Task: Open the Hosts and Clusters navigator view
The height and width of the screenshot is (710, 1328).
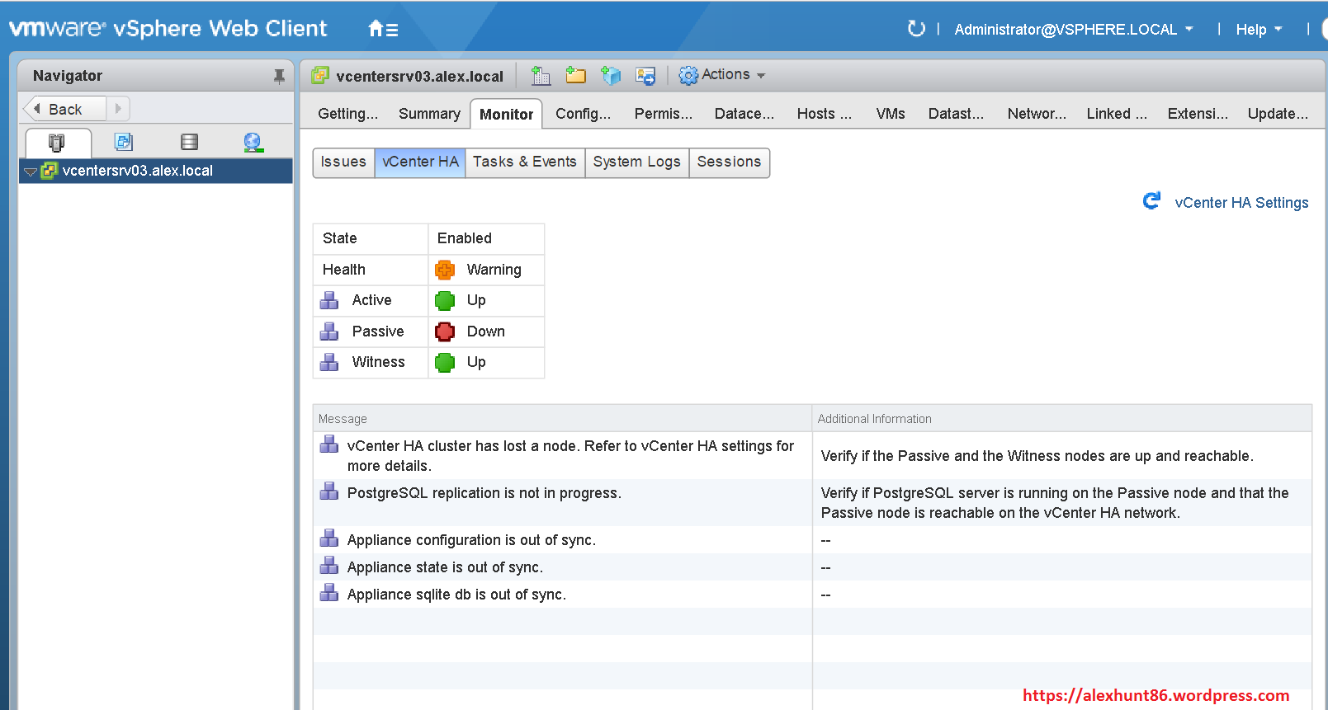Action: (56, 143)
